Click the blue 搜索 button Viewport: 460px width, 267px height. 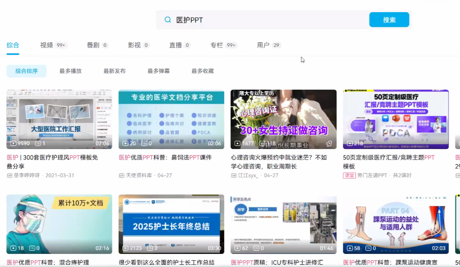[389, 20]
